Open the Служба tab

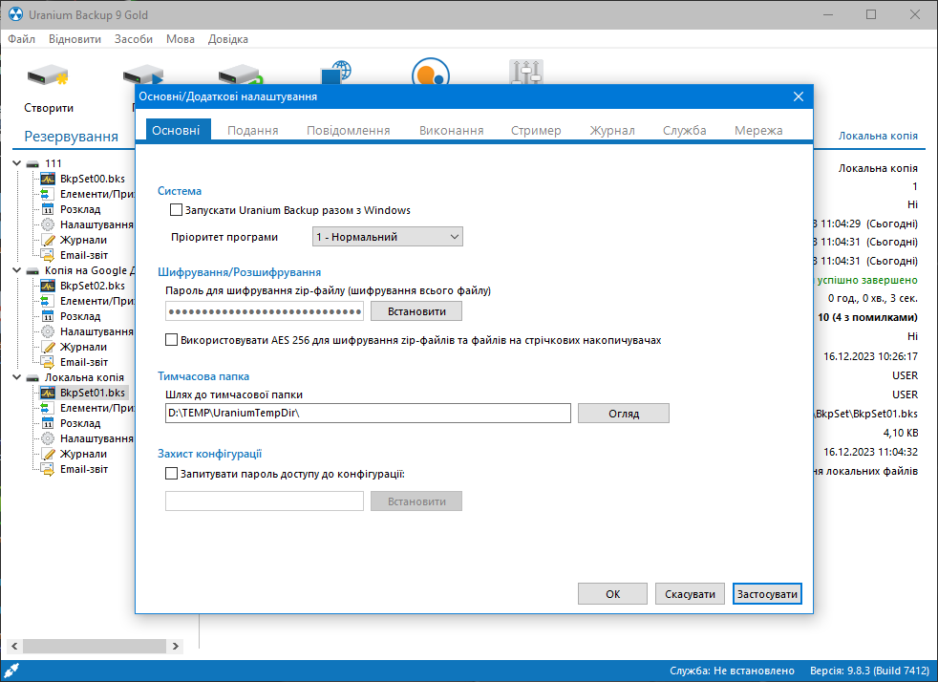coord(684,131)
